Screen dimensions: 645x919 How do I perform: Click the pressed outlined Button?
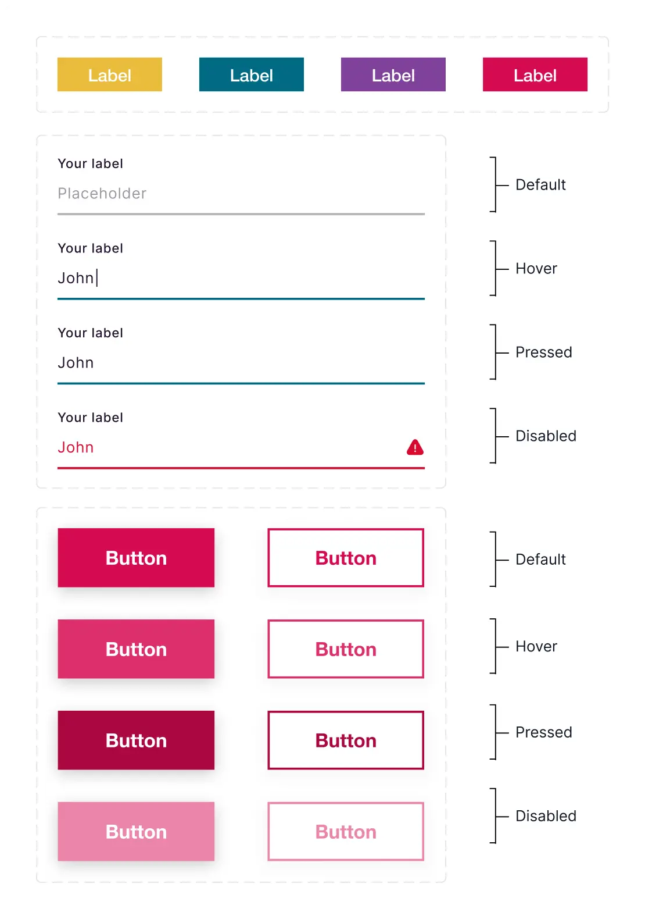346,740
